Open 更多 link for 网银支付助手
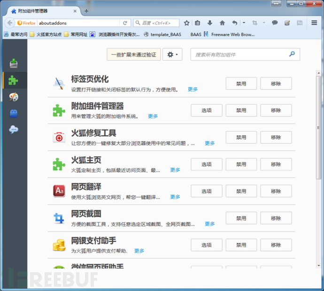 pos(139,251)
